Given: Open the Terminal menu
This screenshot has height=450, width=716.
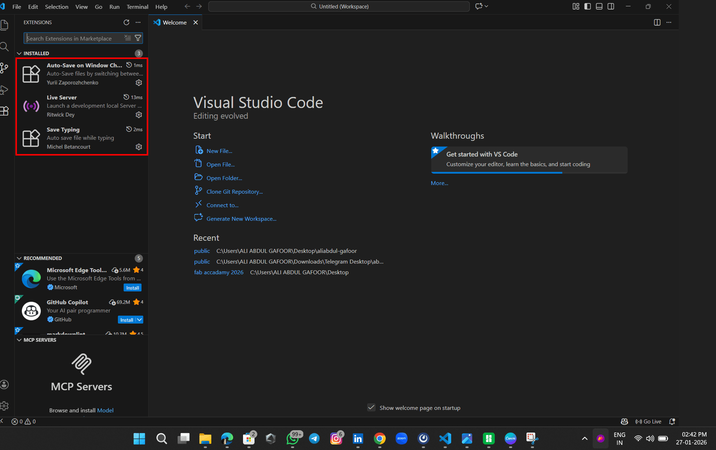Looking at the screenshot, I should [x=138, y=7].
